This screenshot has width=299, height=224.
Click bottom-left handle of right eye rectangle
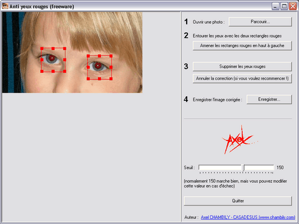pos(88,79)
